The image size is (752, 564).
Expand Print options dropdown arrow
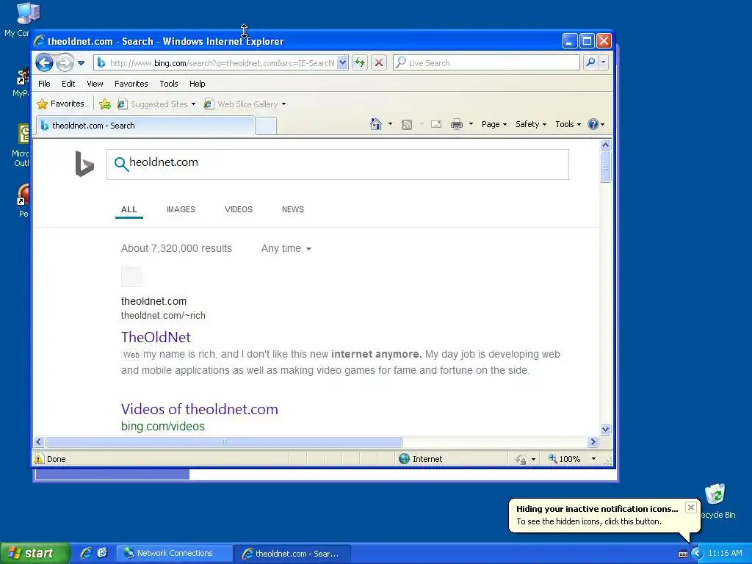[471, 124]
